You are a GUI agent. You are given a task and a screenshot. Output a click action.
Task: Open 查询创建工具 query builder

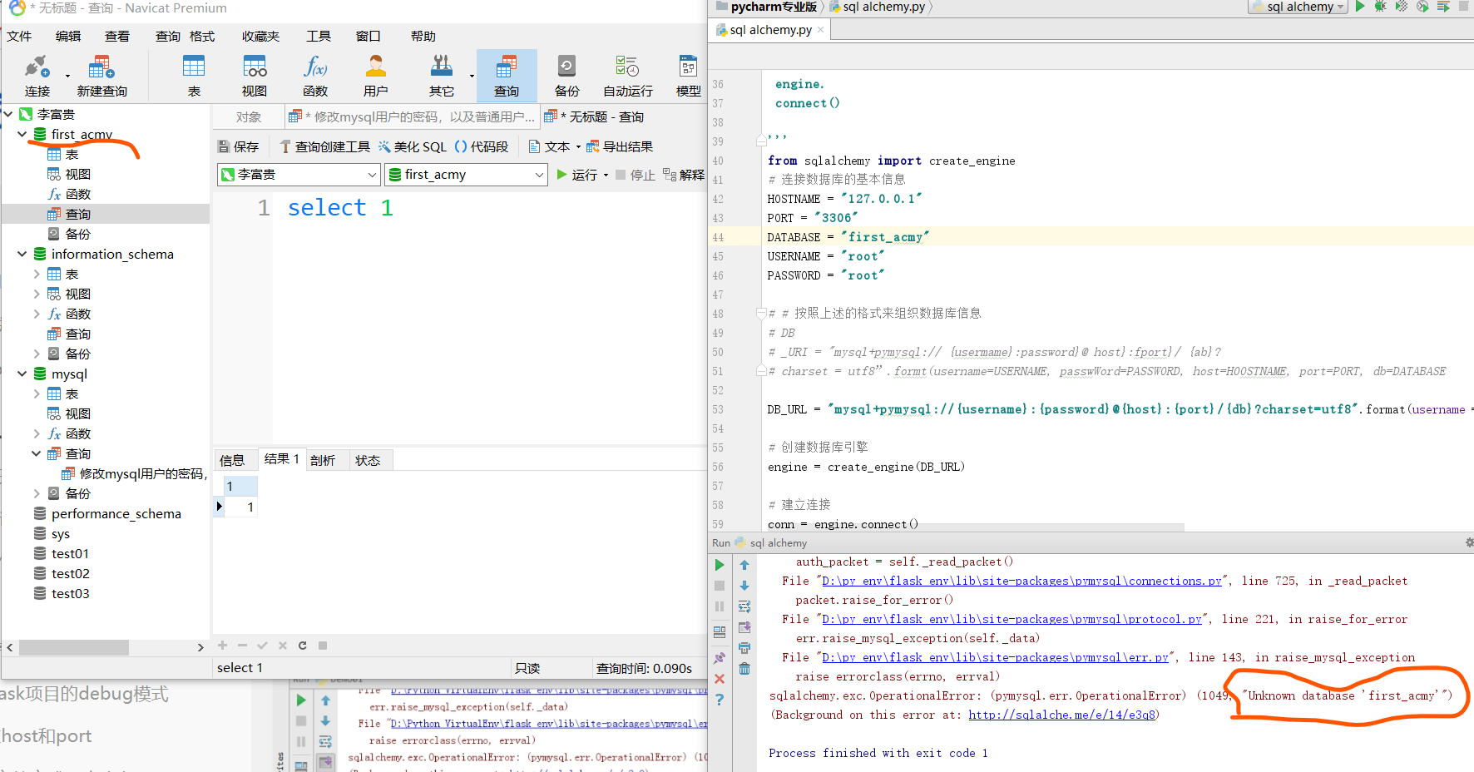tap(324, 146)
